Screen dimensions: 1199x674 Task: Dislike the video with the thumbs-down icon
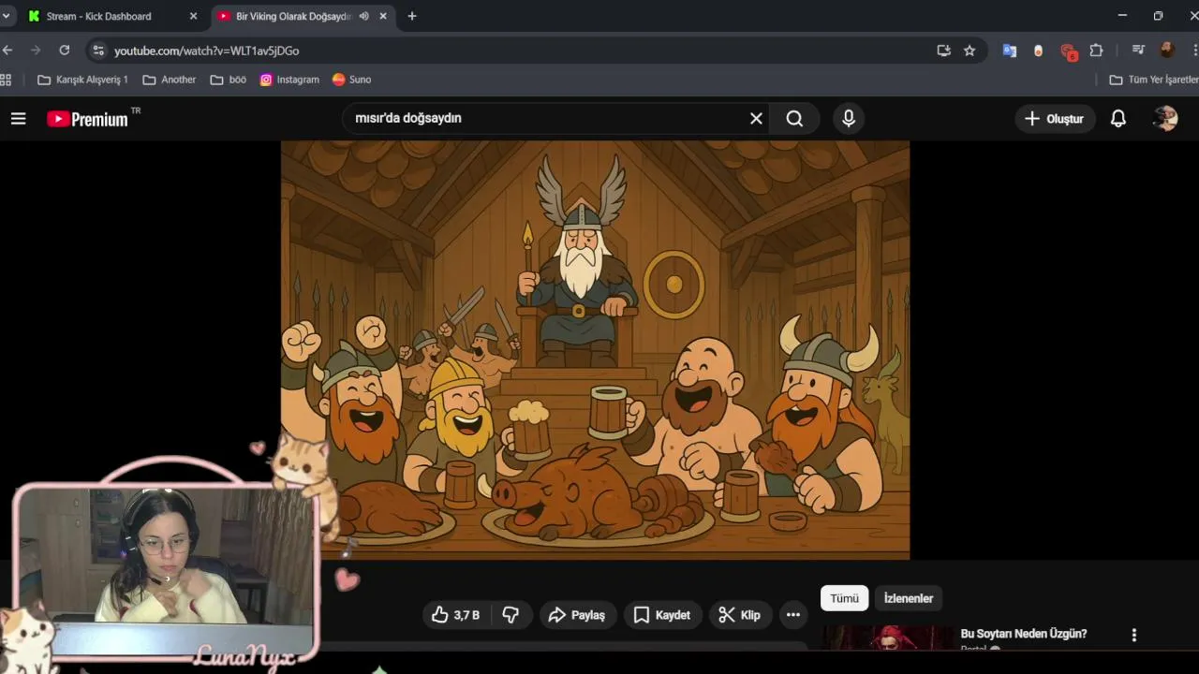click(x=511, y=615)
